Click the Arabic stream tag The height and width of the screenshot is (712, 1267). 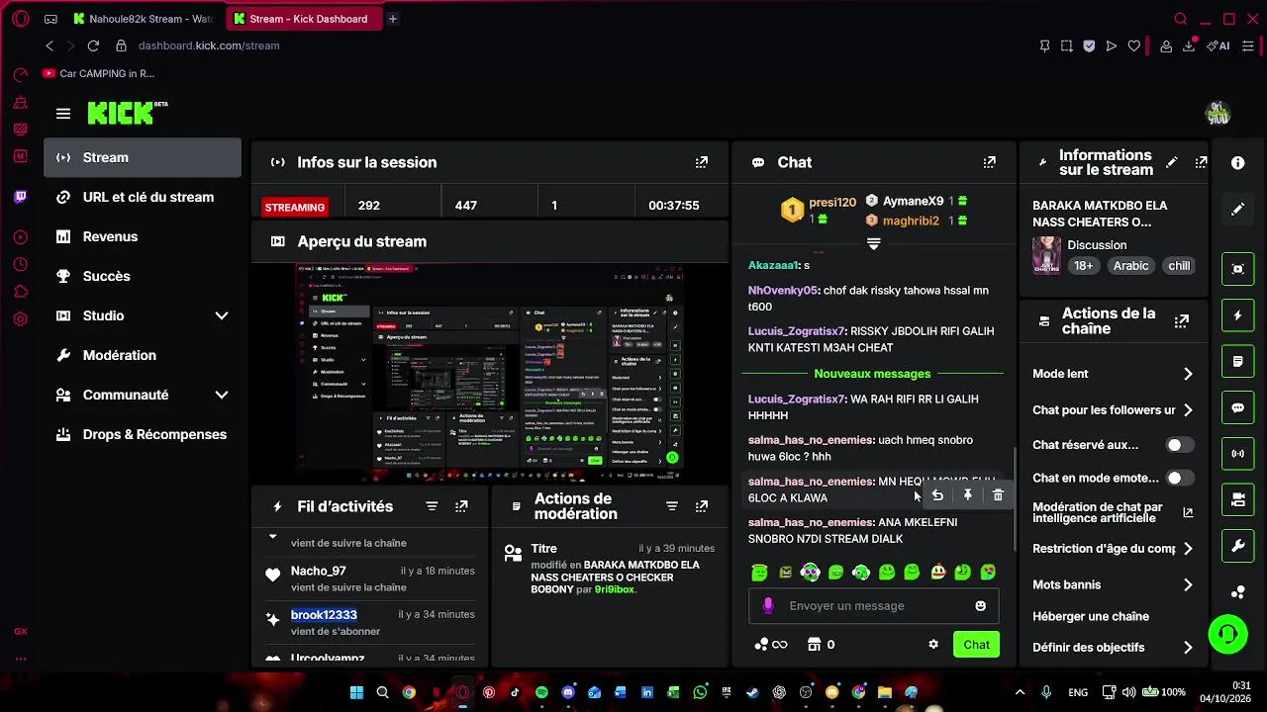1130,265
